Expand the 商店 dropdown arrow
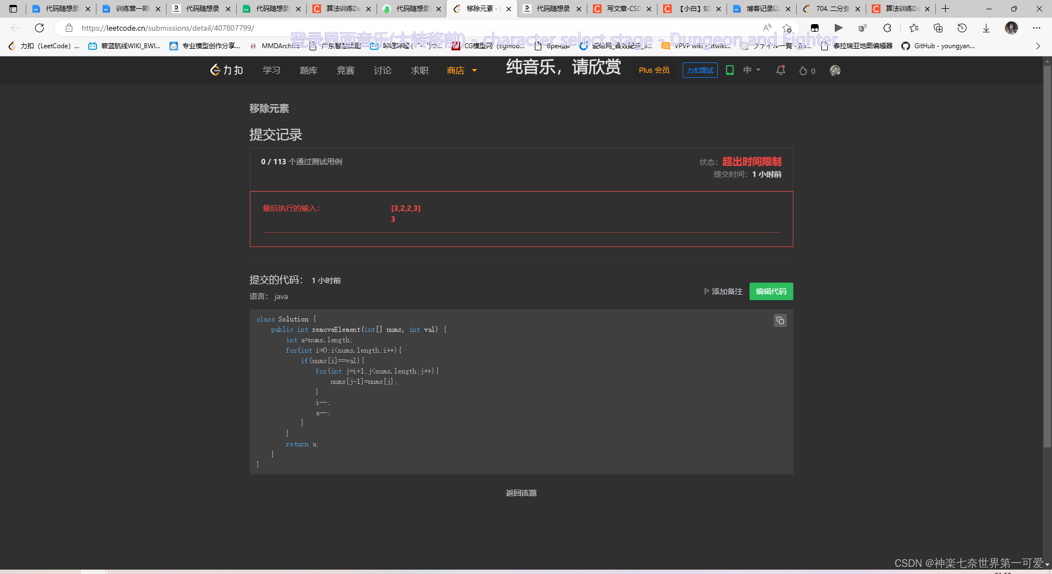This screenshot has width=1052, height=574. (474, 70)
